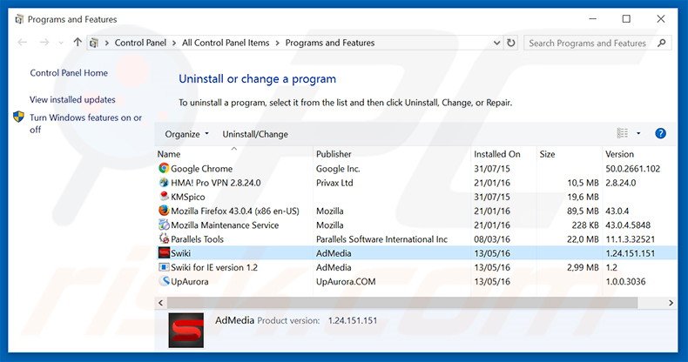Click the 89,5 MB size cell
The height and width of the screenshot is (362, 688).
583,211
